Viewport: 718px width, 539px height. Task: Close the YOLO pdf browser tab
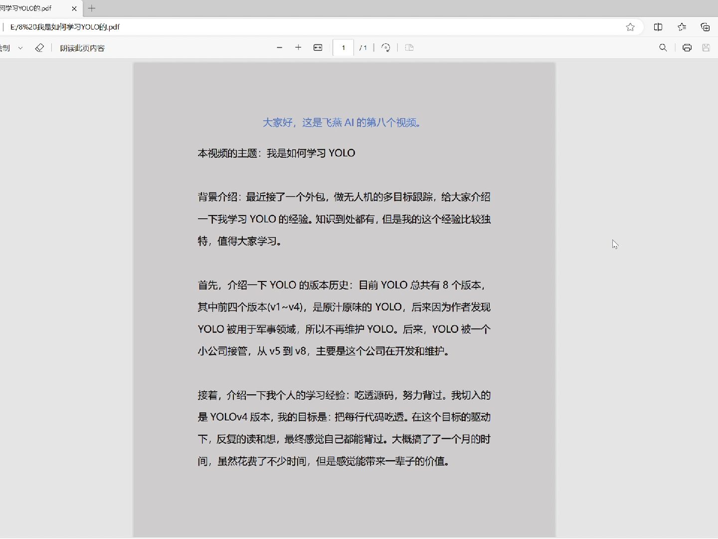(x=74, y=8)
